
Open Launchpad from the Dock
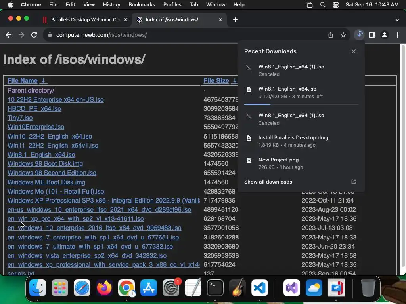click(60, 287)
